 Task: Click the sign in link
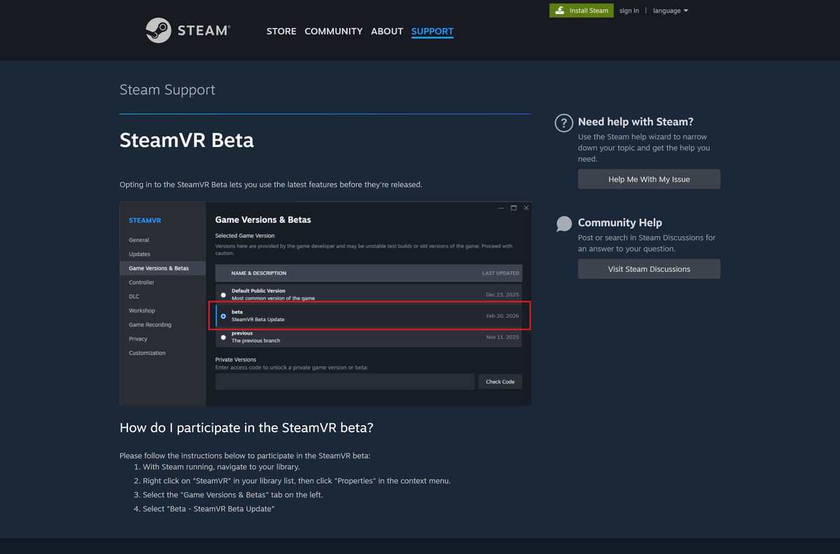tap(629, 10)
